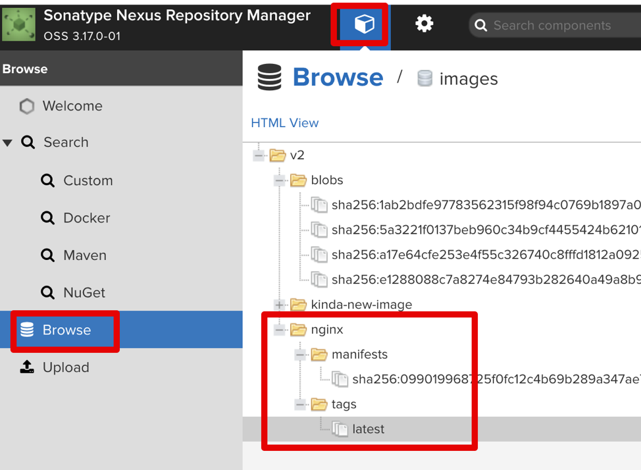The image size is (641, 470).
Task: Select the latest tag entry
Action: coord(368,429)
